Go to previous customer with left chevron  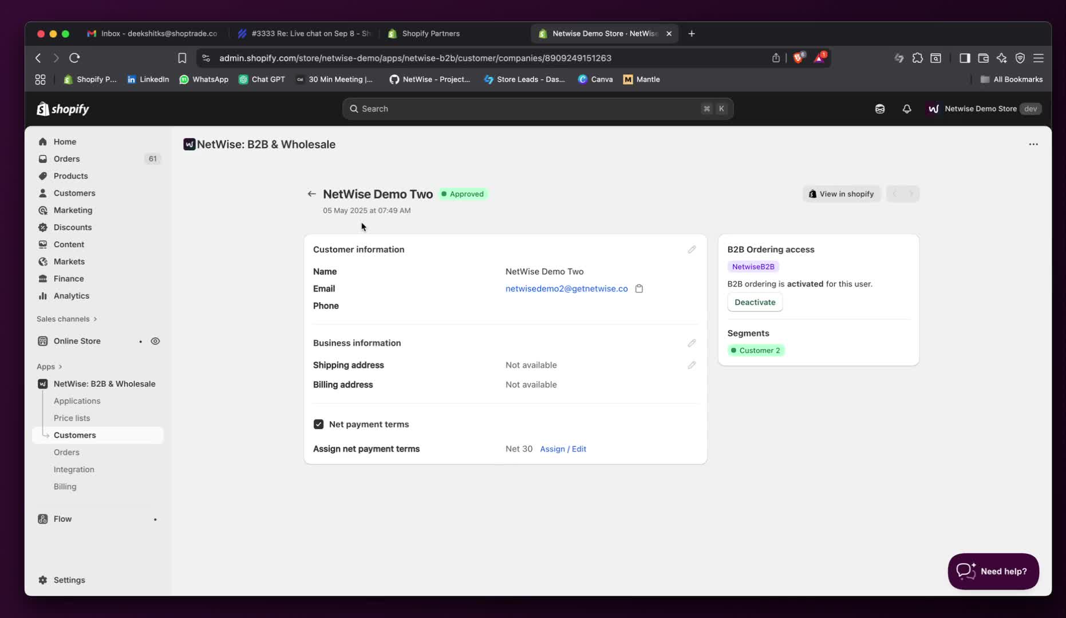coord(894,194)
